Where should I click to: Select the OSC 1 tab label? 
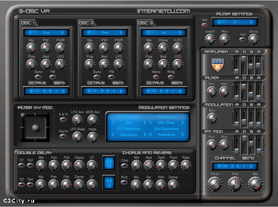tap(28, 23)
